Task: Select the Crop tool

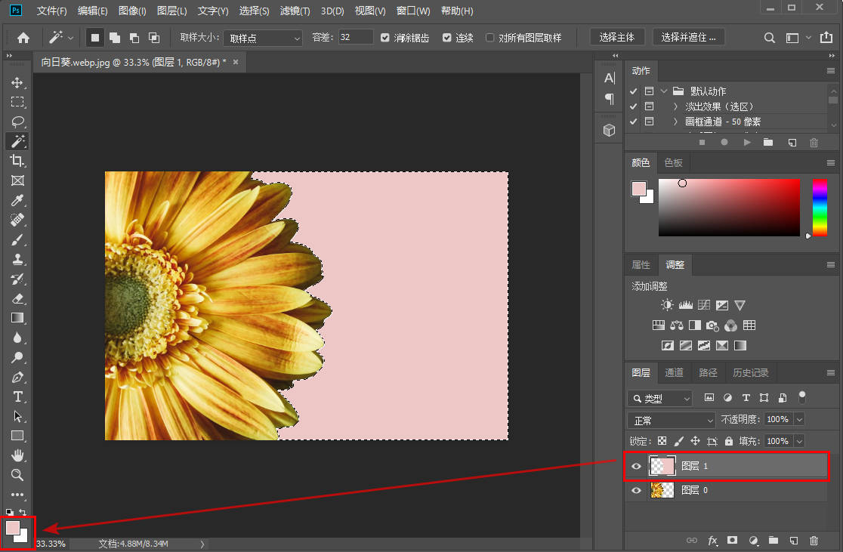Action: pos(17,161)
